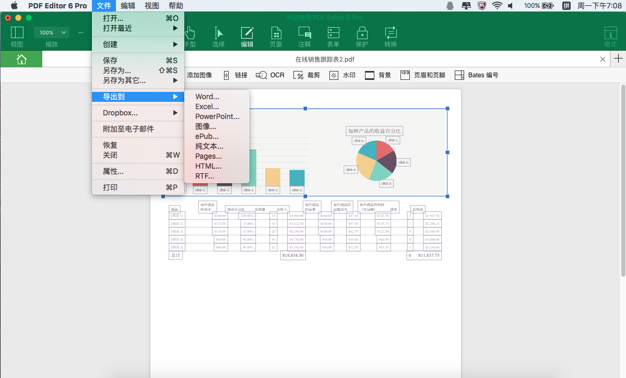626x378 pixels.
Task: Select Excel from the export submenu
Action: [x=208, y=106]
